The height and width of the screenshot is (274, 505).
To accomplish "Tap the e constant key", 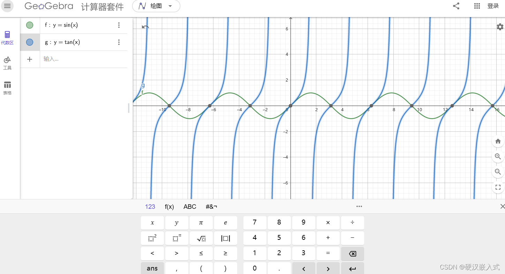I will coord(226,223).
